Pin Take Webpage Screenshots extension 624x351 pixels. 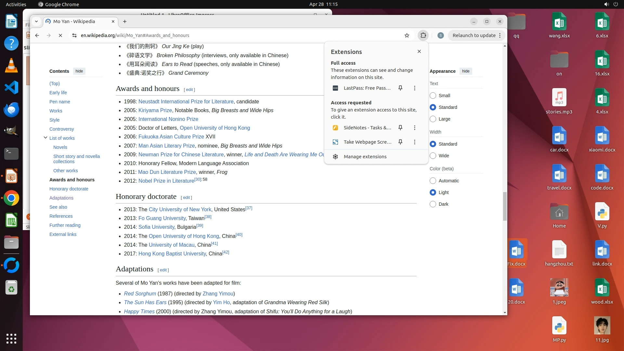click(400, 142)
